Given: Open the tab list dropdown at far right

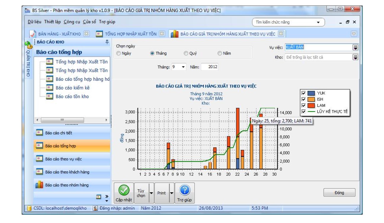Looking at the screenshot, I should [354, 34].
